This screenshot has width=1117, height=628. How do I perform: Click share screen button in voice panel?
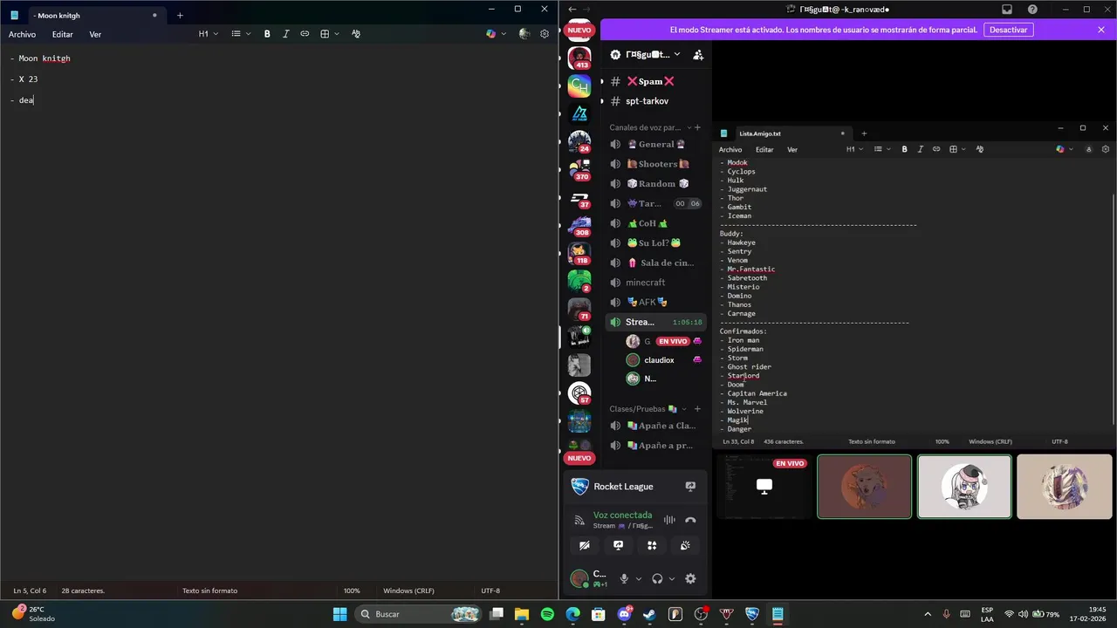[619, 545]
